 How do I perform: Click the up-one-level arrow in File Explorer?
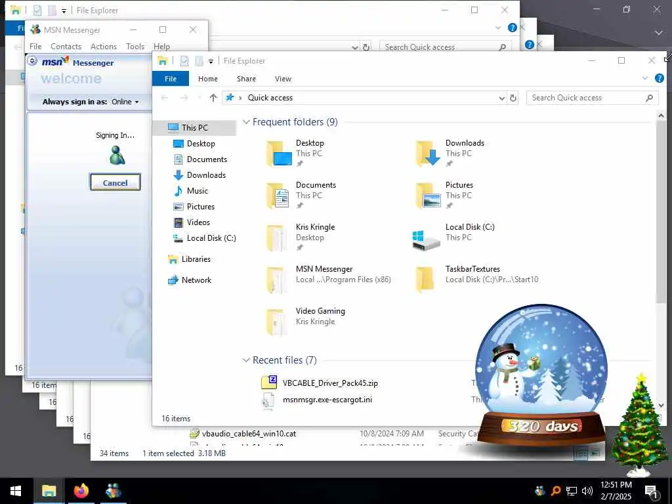click(x=213, y=98)
